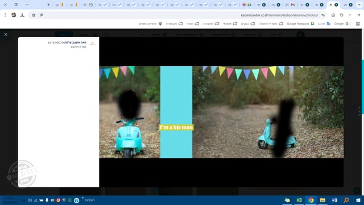Viewport: 364px width, 205px height.
Task: Reload the current page
Action: pyautogui.click(x=341, y=15)
